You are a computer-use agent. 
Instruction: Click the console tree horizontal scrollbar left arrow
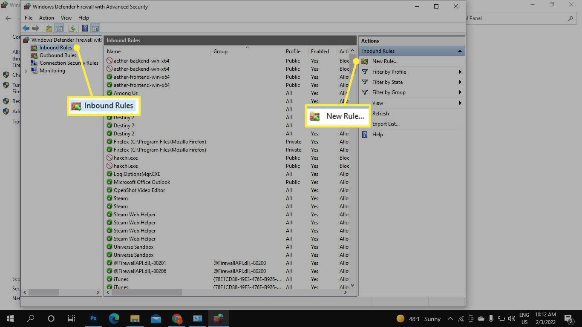click(24, 293)
